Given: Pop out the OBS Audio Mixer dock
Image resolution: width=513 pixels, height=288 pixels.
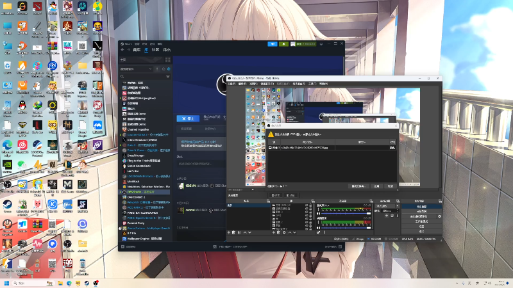Looking at the screenshot, I should (x=371, y=201).
